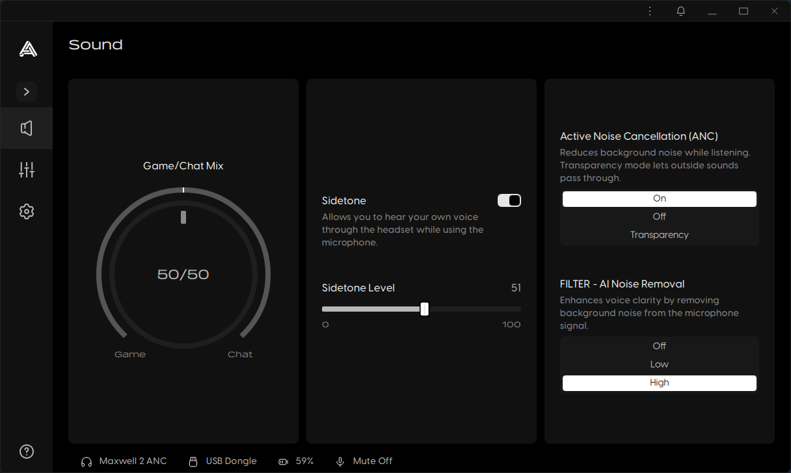This screenshot has height=473, width=791.
Task: Click the Chat label on the mix dial
Action: (x=240, y=355)
